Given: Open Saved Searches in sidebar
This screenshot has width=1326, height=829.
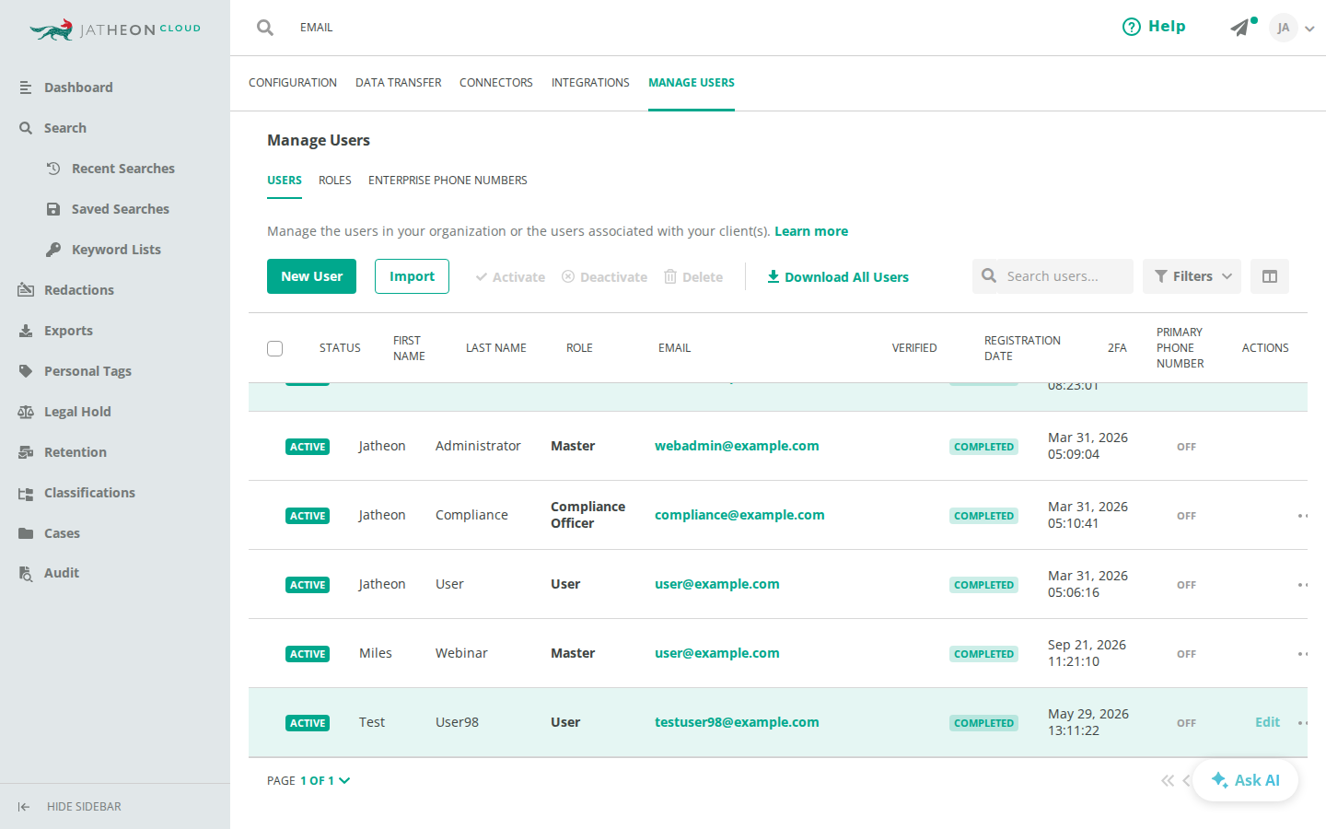Looking at the screenshot, I should (121, 209).
